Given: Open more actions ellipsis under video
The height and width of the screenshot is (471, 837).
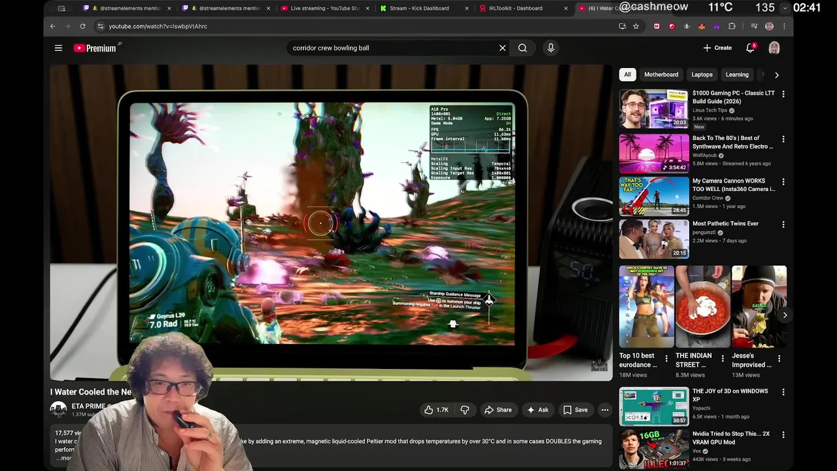Looking at the screenshot, I should click(605, 410).
